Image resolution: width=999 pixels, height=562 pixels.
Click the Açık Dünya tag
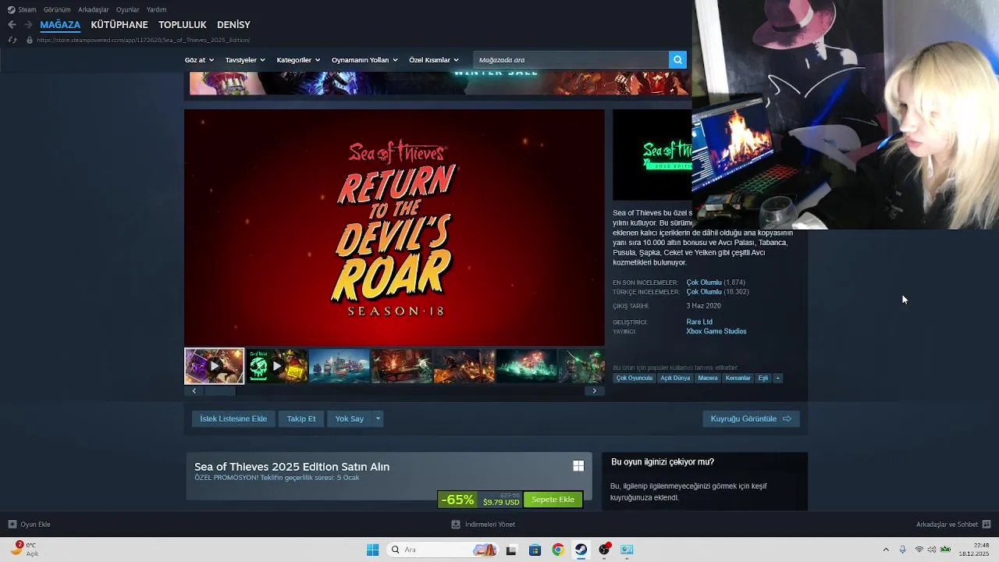tap(675, 378)
